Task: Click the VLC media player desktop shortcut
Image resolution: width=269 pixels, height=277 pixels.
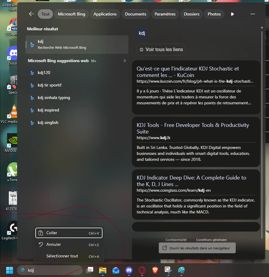Action: pyautogui.click(x=9, y=114)
